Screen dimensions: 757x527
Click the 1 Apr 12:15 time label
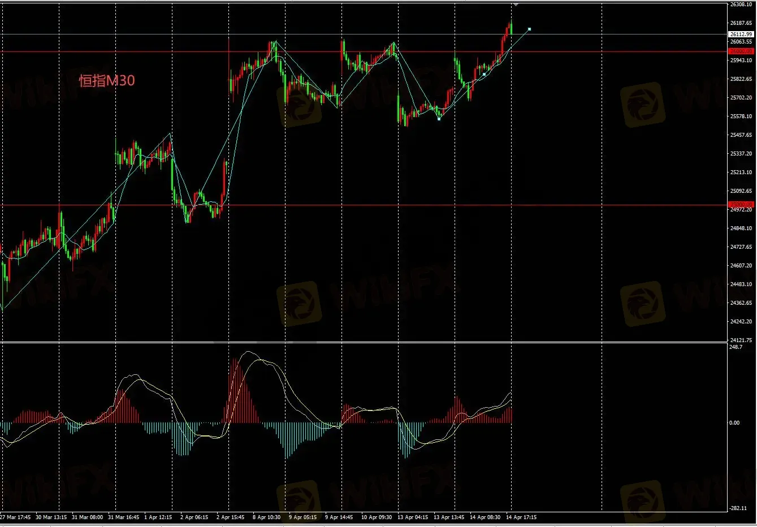(158, 517)
